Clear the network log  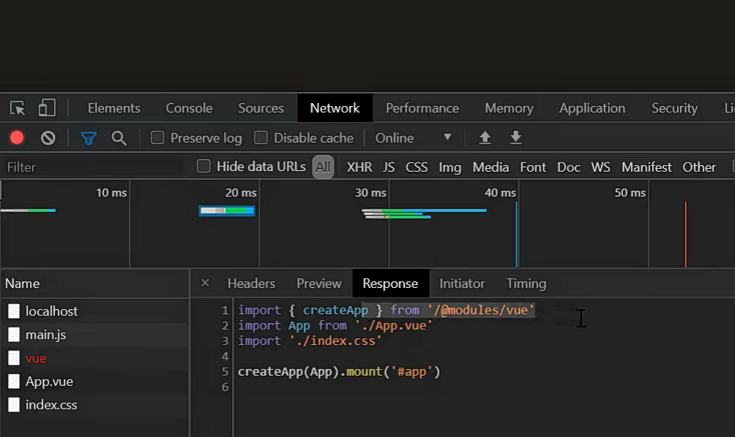click(x=48, y=137)
